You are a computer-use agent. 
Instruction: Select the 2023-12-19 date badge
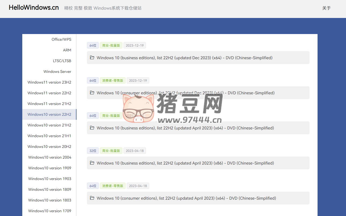point(134,45)
